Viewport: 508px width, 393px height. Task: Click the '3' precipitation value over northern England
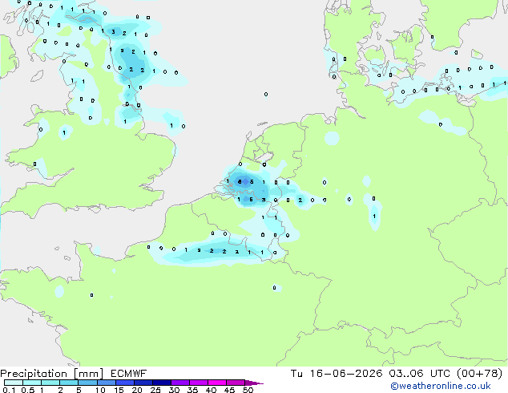[x=114, y=32]
